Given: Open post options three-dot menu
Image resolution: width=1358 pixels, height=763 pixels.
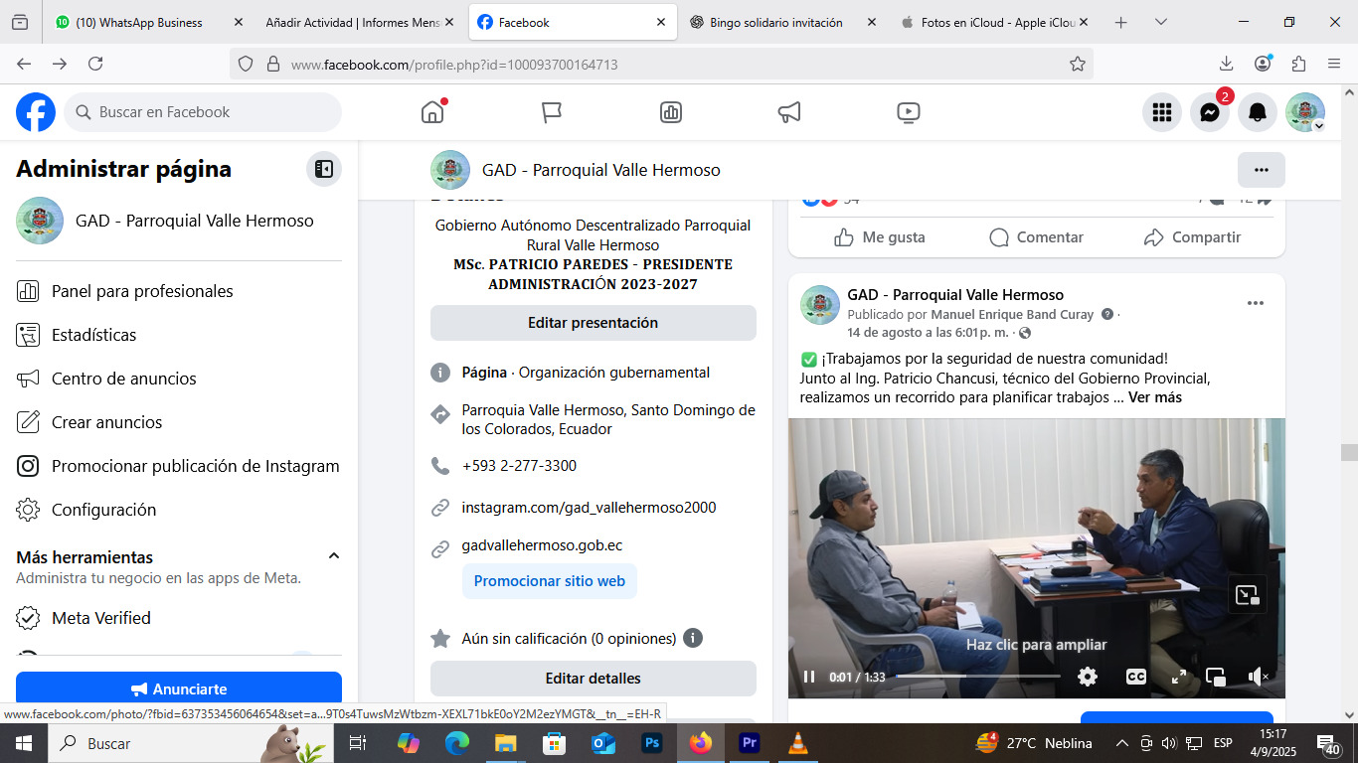Looking at the screenshot, I should pyautogui.click(x=1255, y=303).
